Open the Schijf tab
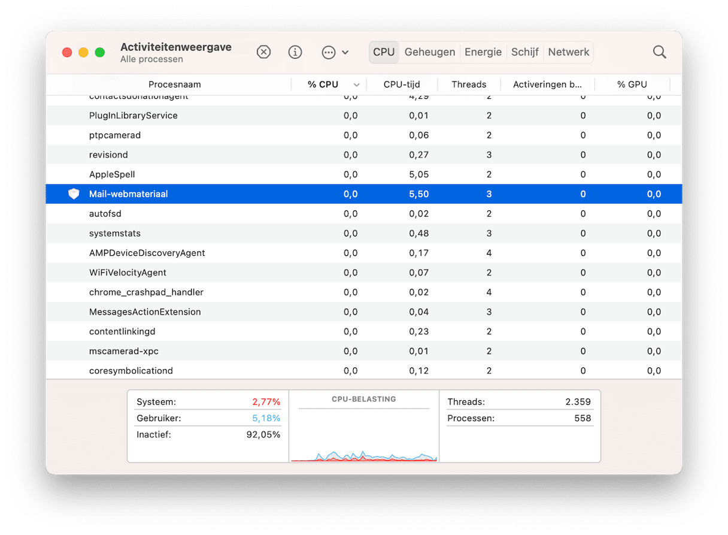The height and width of the screenshot is (535, 728). [x=524, y=52]
